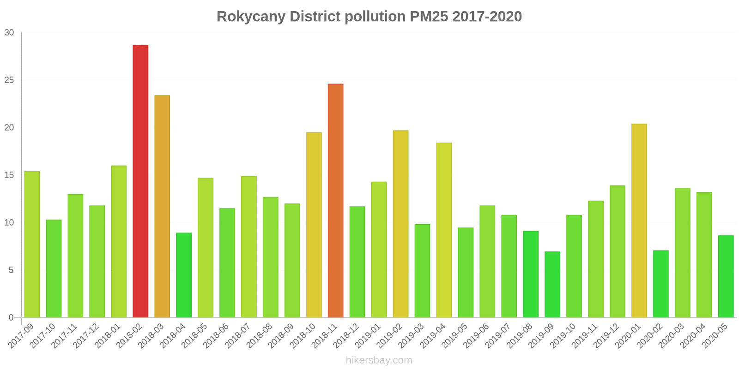Click the 2020-05 last bar
Screen dimensions: 739x369
726,276
